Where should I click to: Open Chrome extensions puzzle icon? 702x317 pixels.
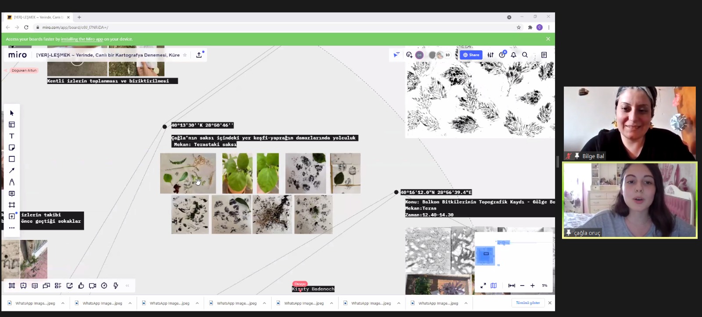coord(530,27)
